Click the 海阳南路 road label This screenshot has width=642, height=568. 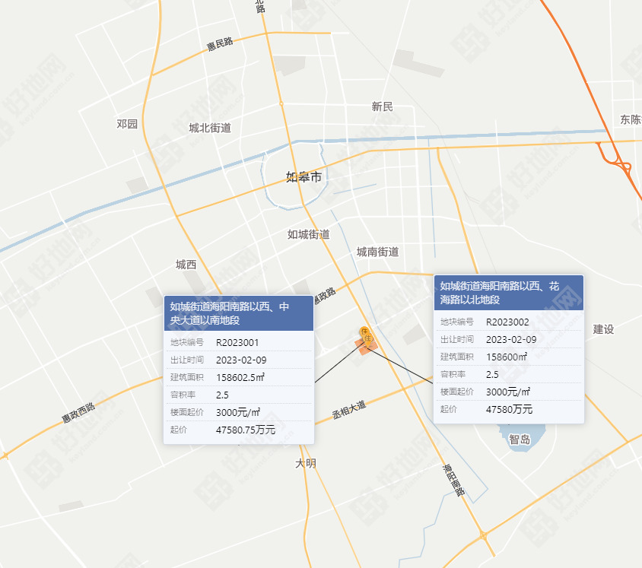tap(454, 479)
